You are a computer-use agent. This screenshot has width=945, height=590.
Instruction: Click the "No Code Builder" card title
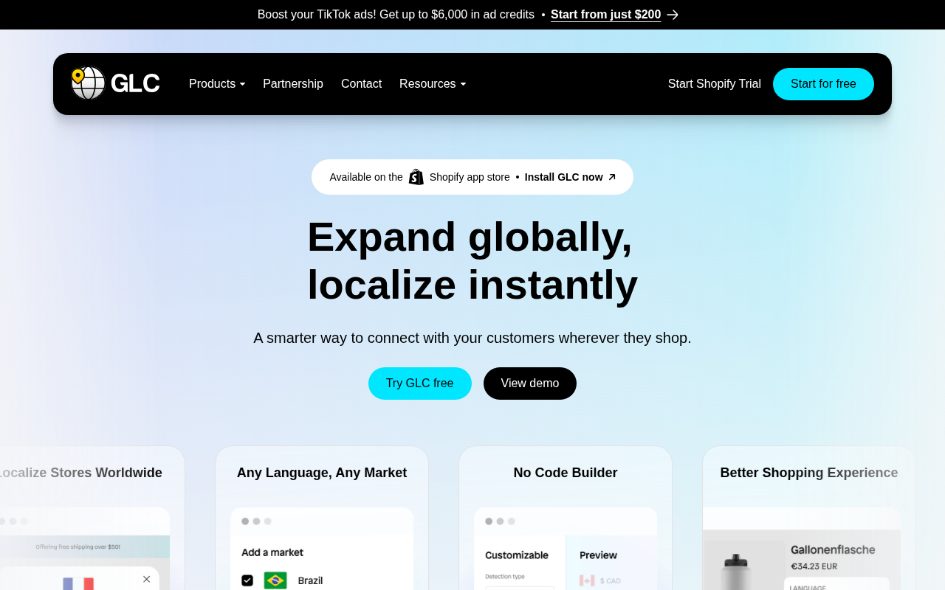tap(566, 473)
